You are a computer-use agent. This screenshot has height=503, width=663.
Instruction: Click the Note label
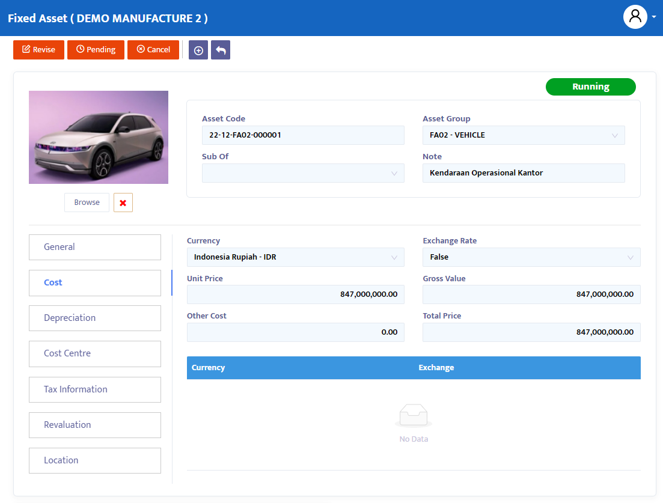coord(432,156)
